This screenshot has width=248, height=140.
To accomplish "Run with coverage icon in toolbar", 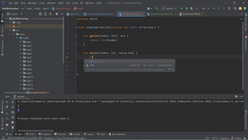I will pyautogui.click(x=192, y=9).
